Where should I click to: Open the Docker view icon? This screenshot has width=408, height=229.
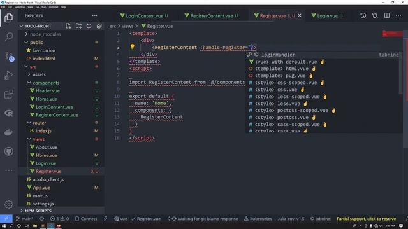click(8, 132)
